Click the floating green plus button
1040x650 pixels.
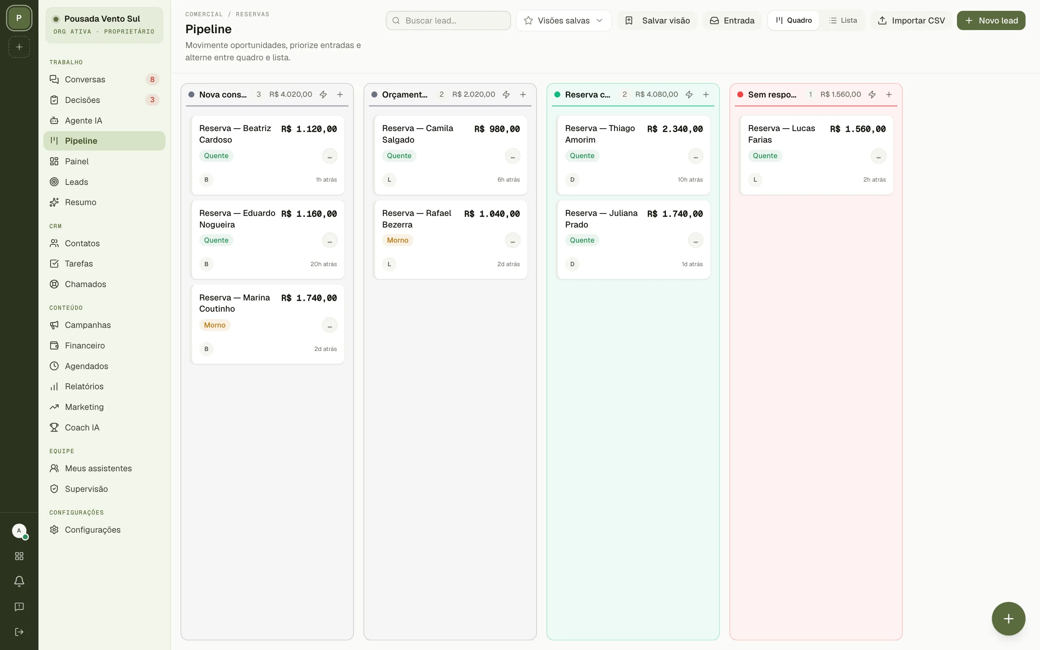(x=1008, y=619)
